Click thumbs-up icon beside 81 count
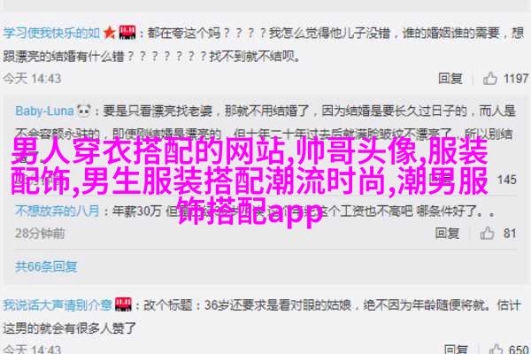The width and height of the screenshot is (531, 354). [x=487, y=233]
